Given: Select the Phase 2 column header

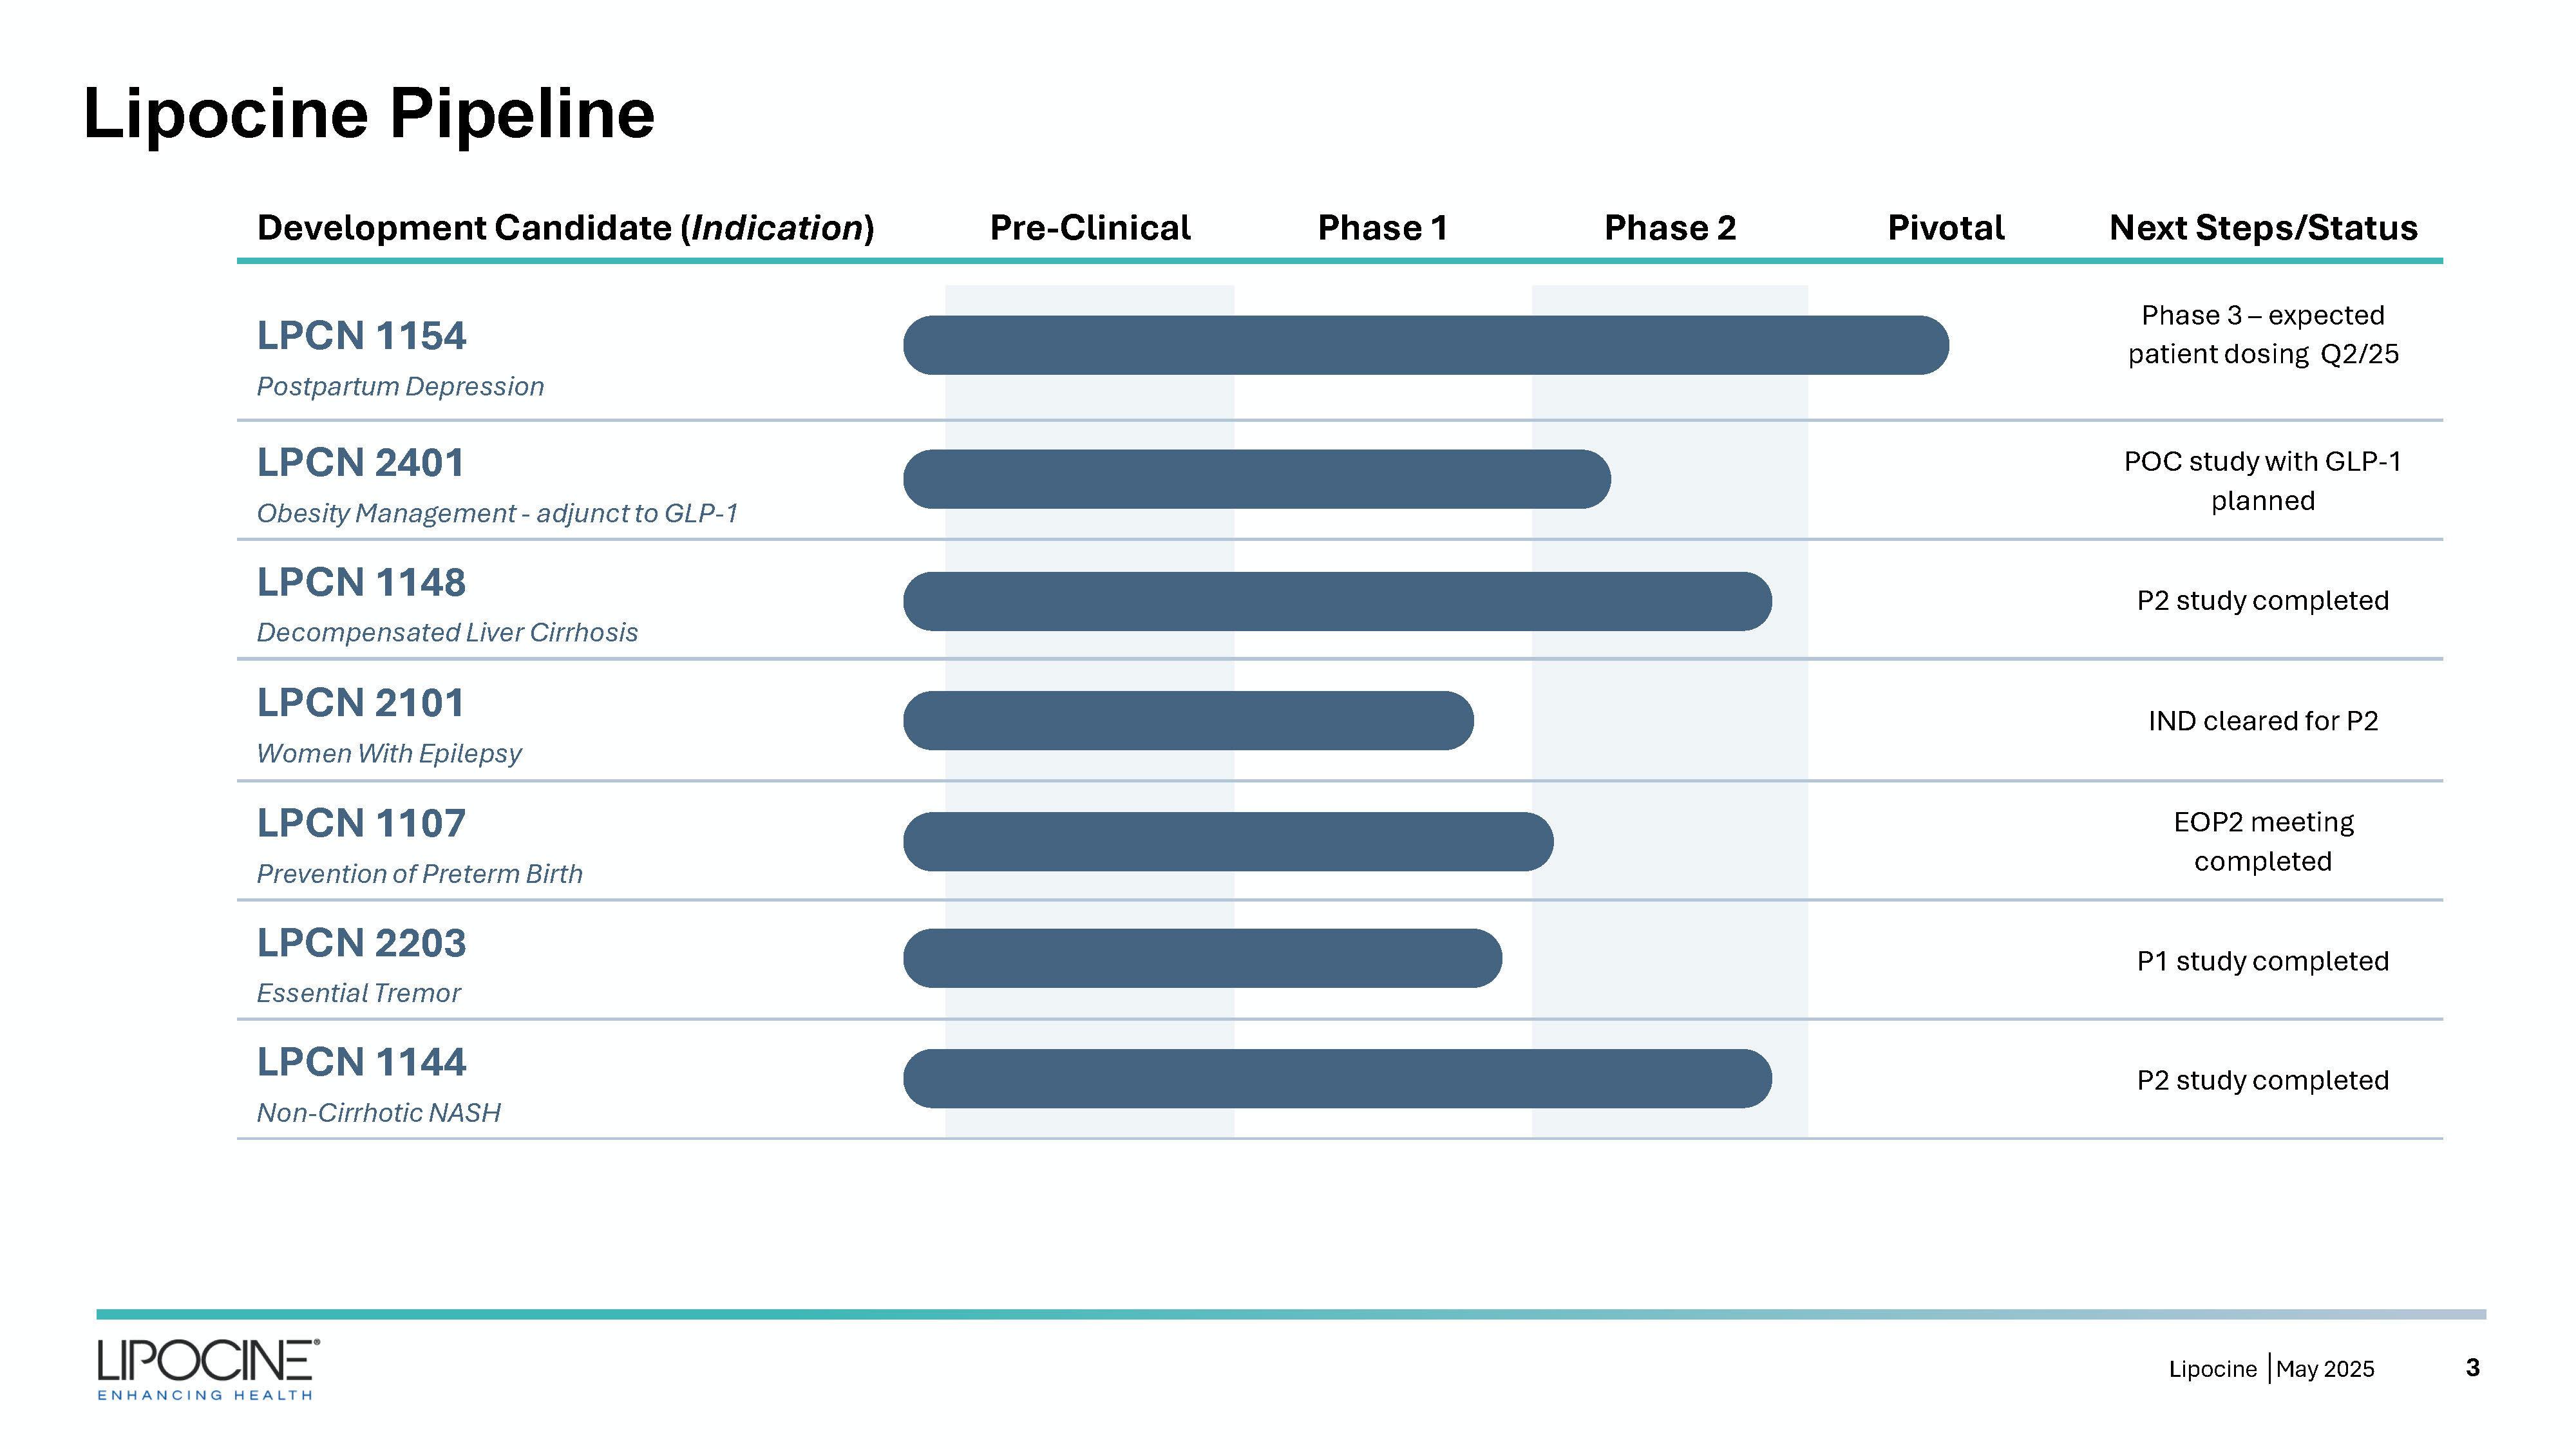Looking at the screenshot, I should click(1670, 228).
